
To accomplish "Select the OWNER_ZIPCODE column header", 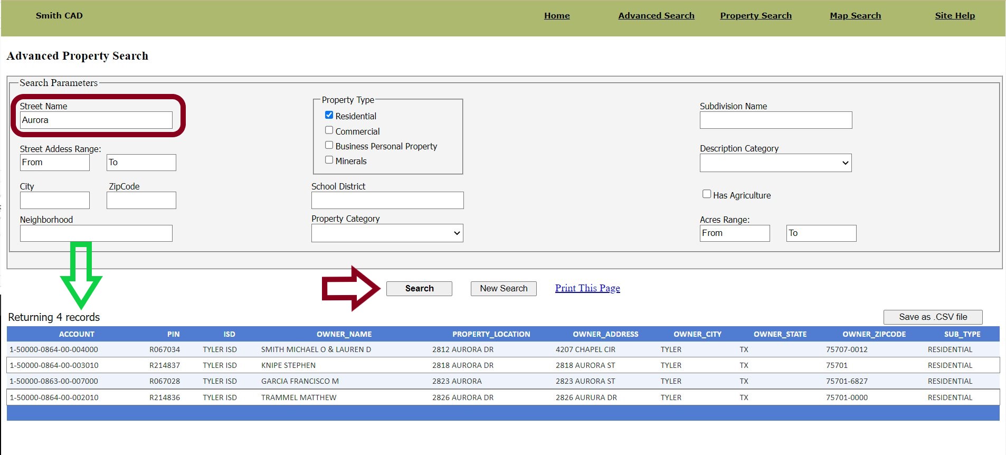I will [x=874, y=334].
